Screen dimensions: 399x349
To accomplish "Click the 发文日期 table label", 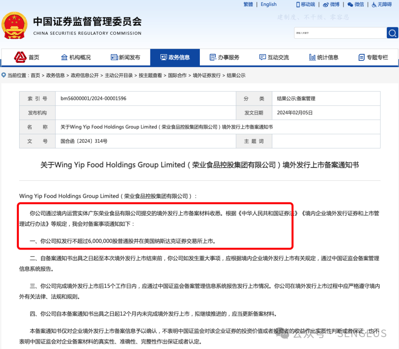I will [254, 113].
